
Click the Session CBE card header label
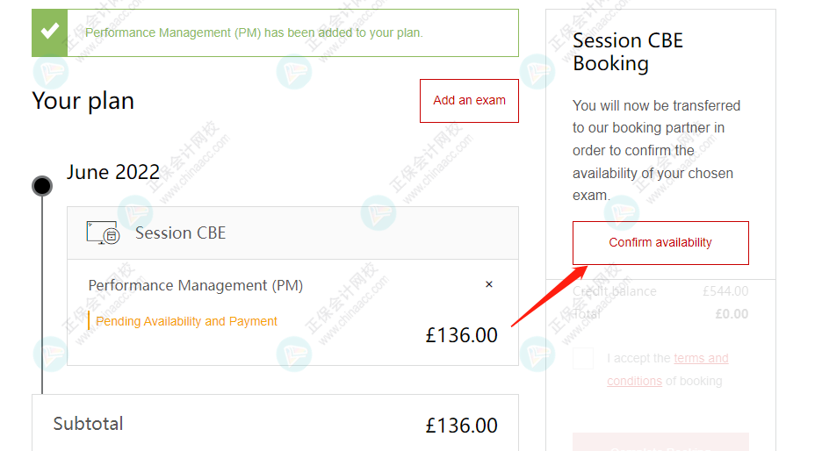[x=180, y=233]
